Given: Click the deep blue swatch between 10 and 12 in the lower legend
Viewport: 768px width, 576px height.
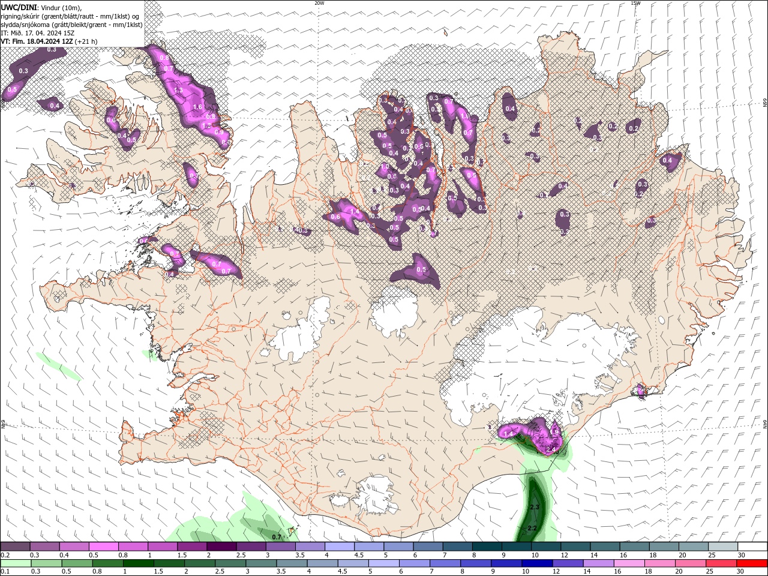Looking at the screenshot, I should pos(536,563).
